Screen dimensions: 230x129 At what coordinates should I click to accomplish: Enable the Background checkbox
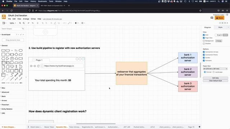pos(204,41)
